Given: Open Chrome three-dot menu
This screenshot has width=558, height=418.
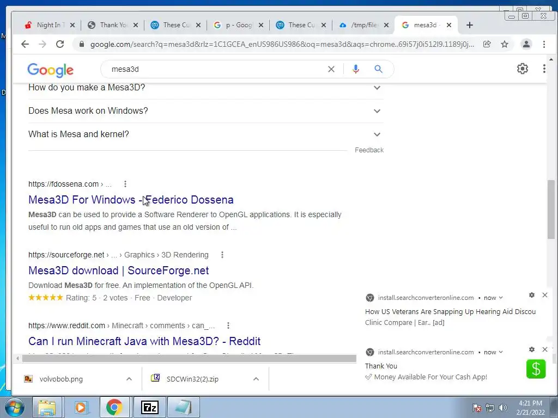Looking at the screenshot, I should coord(544,44).
